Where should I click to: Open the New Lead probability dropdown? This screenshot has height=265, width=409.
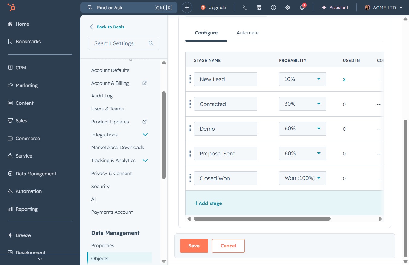coord(303,79)
